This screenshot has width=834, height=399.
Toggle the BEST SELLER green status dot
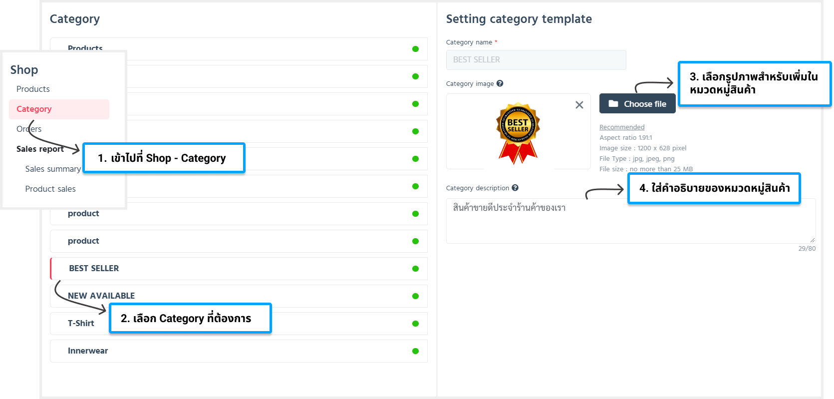click(x=415, y=269)
